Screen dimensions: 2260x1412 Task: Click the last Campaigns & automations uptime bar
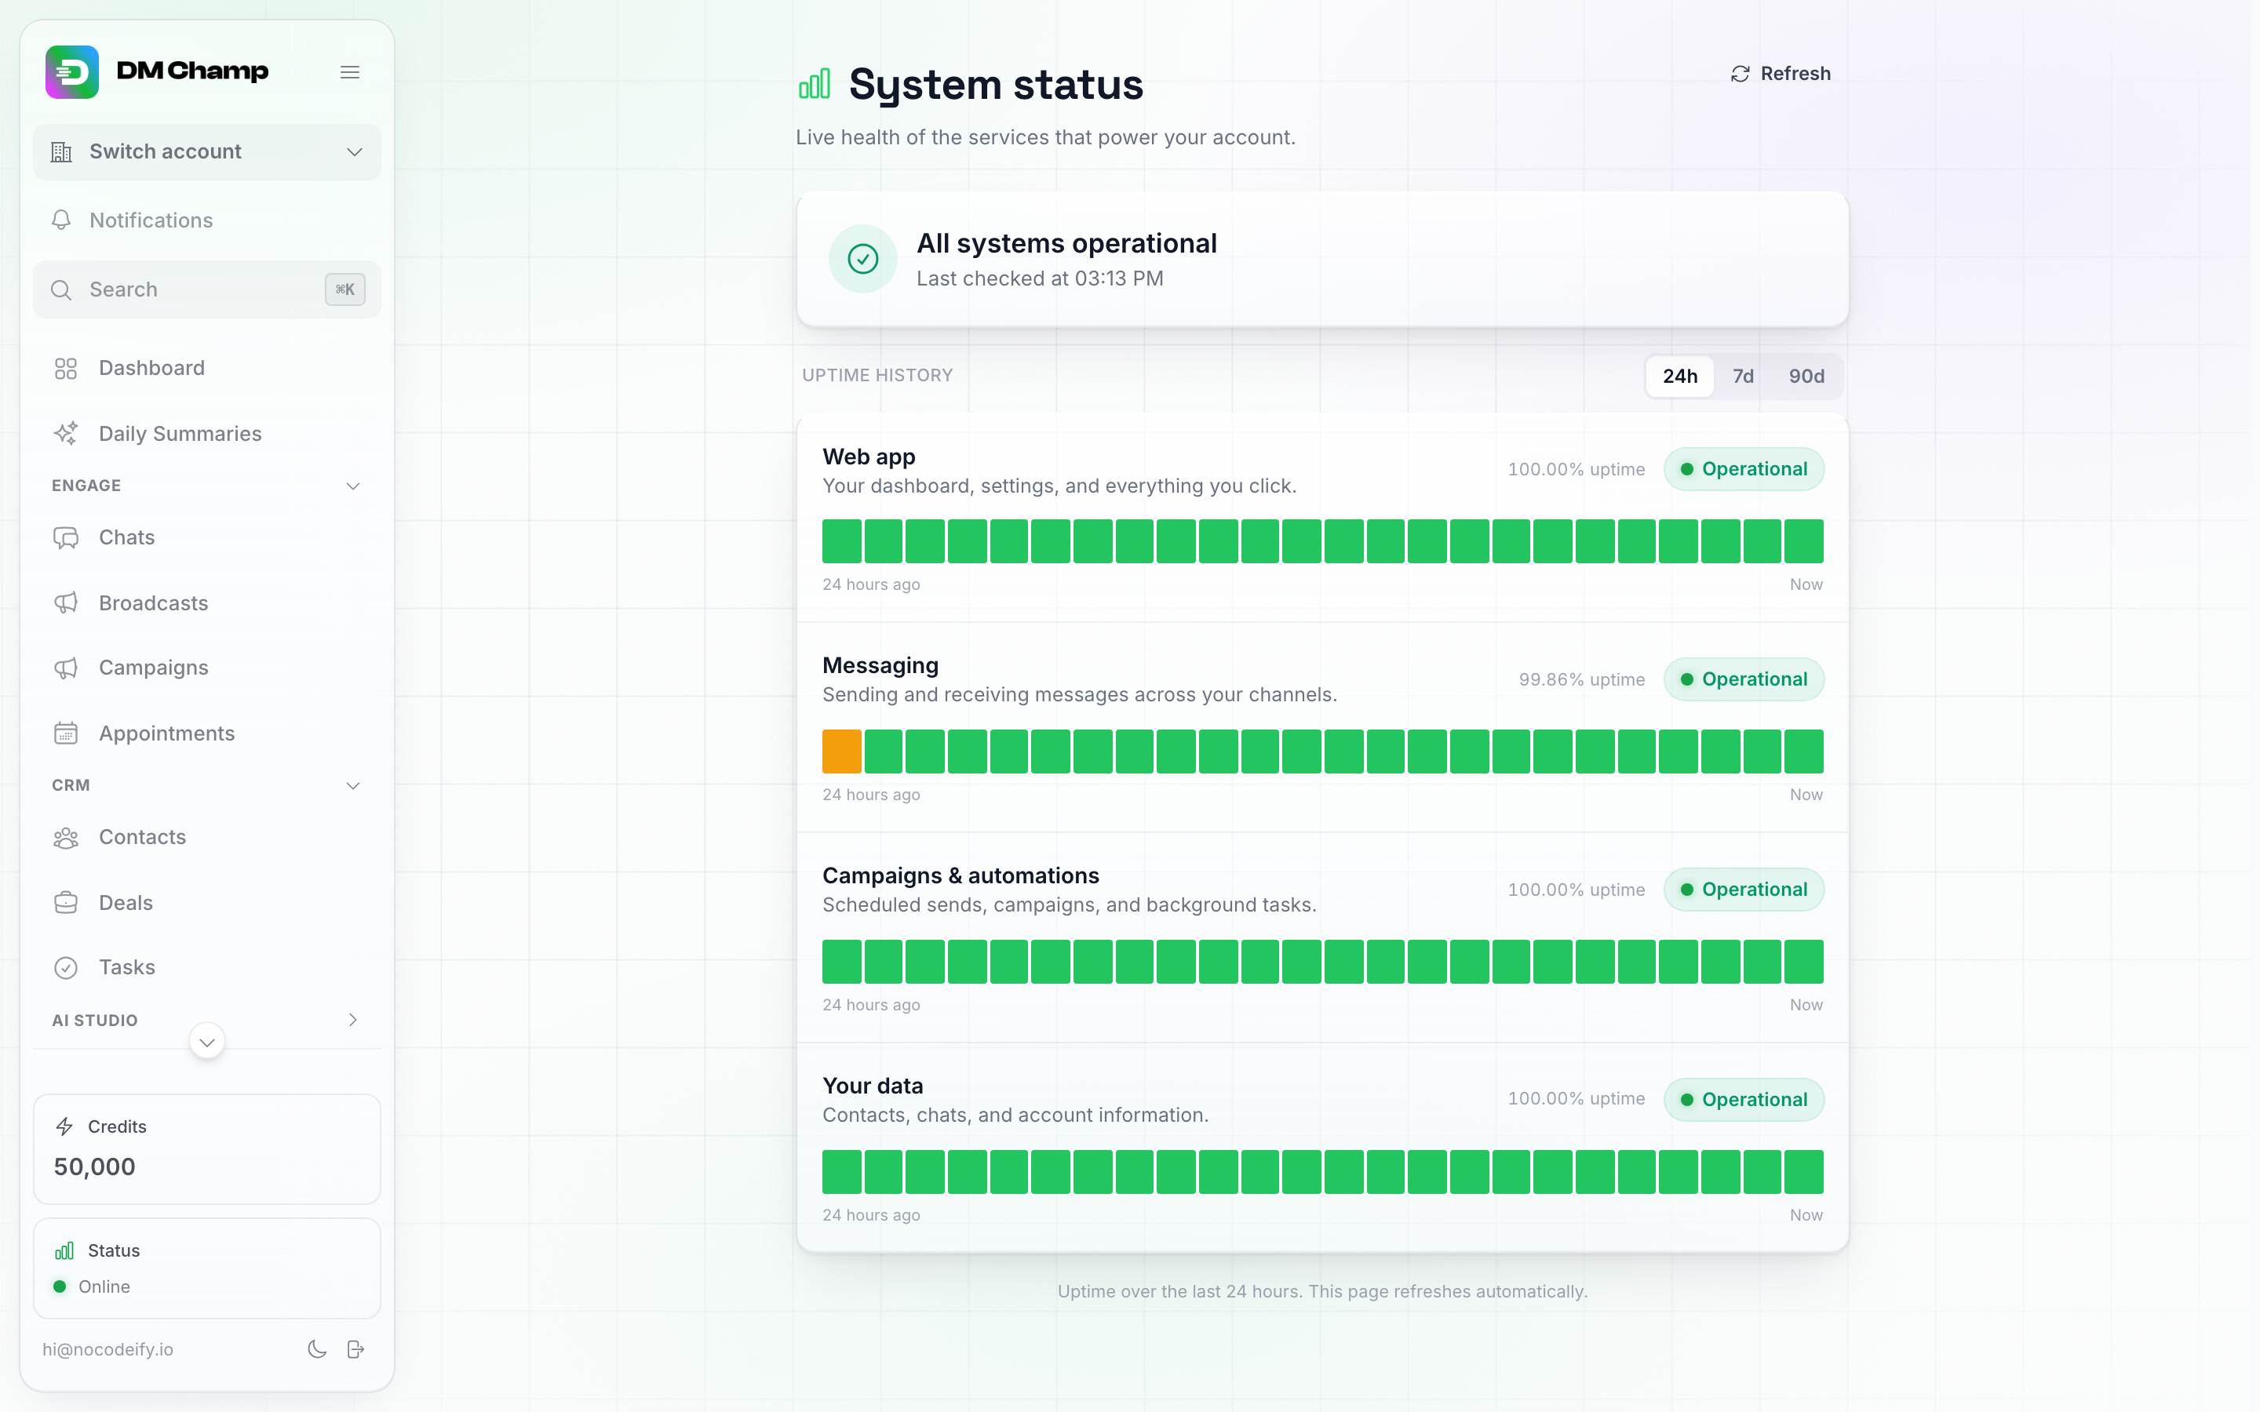coord(1803,961)
